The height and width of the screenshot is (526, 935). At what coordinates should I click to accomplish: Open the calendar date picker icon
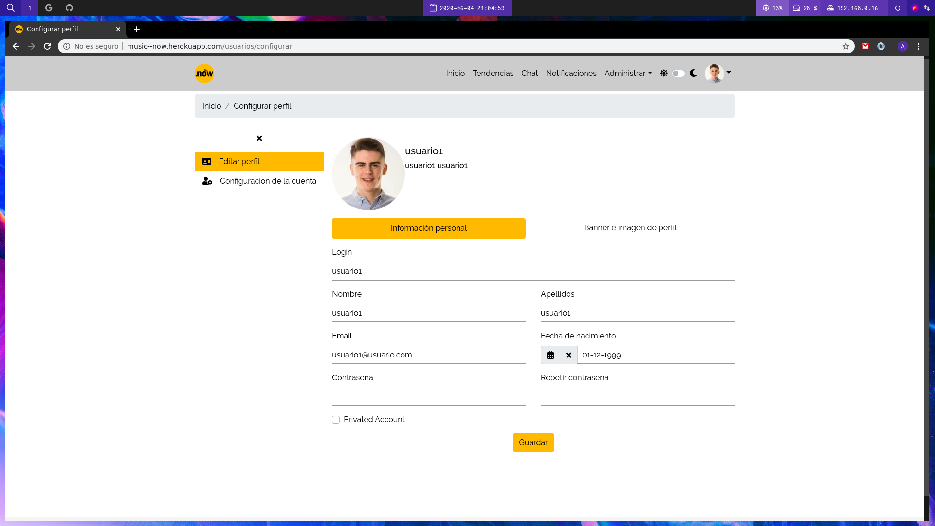tap(550, 355)
